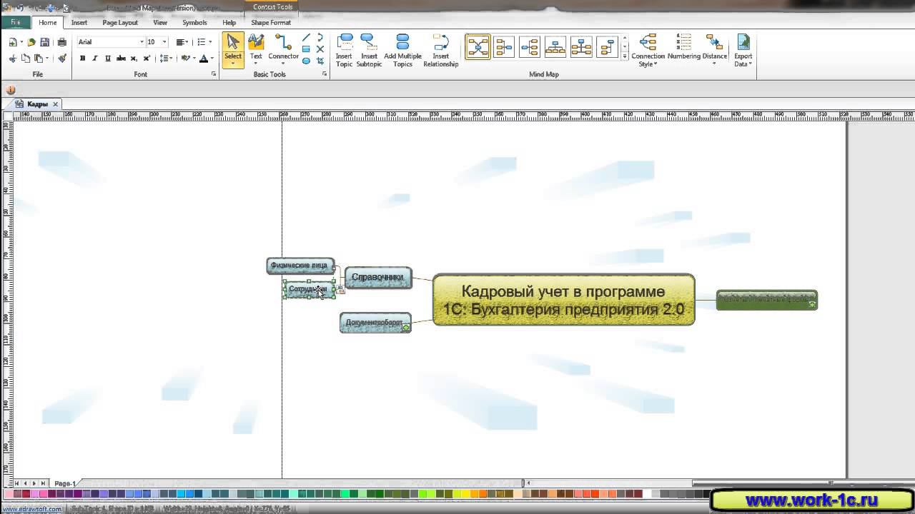Switch to the Page Layout tab

pos(120,23)
